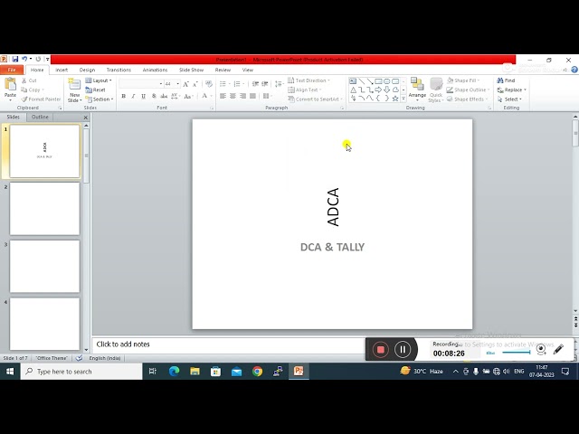Toggle Underline formatting
The image size is (579, 434).
click(x=143, y=97)
